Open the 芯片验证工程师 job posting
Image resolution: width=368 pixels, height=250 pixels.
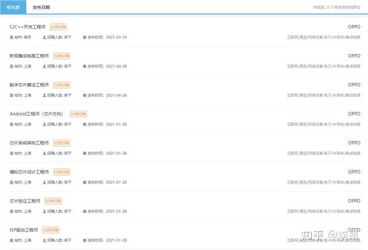coord(25,201)
